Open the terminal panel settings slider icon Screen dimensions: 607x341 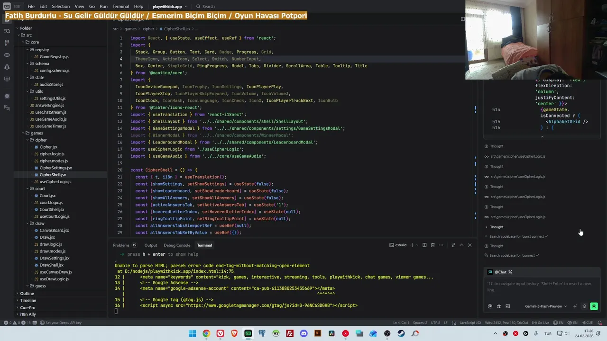click(x=453, y=245)
